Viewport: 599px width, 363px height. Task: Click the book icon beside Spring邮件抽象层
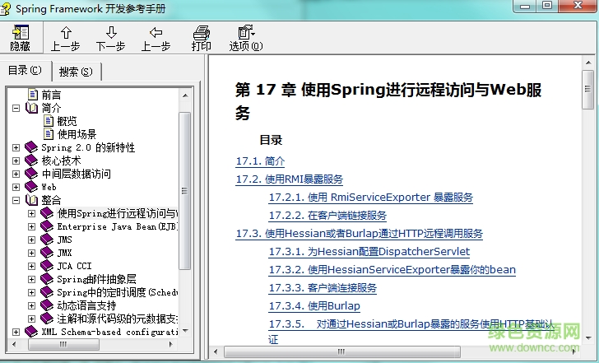(47, 279)
